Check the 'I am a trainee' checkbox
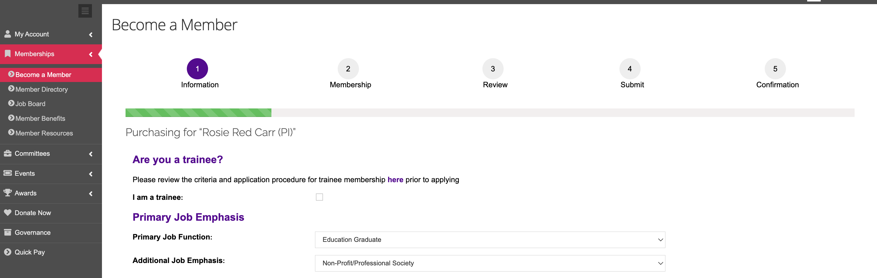This screenshot has width=877, height=278. pyautogui.click(x=319, y=197)
